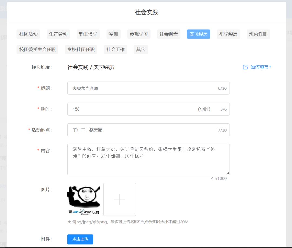This screenshot has height=248, width=292.
Task: Open the 如何填写? help link
Action: (x=261, y=67)
